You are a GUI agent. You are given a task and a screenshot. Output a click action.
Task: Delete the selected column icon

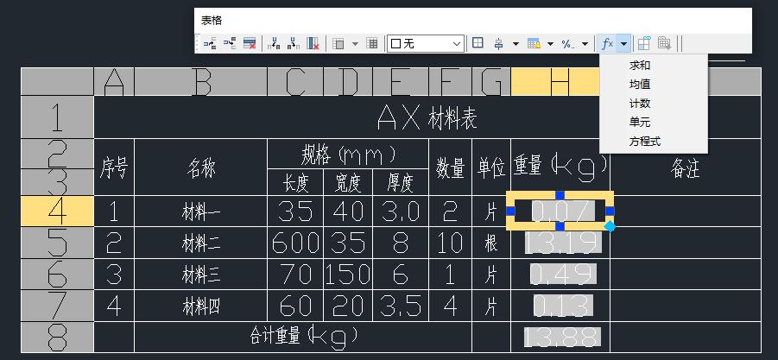313,44
